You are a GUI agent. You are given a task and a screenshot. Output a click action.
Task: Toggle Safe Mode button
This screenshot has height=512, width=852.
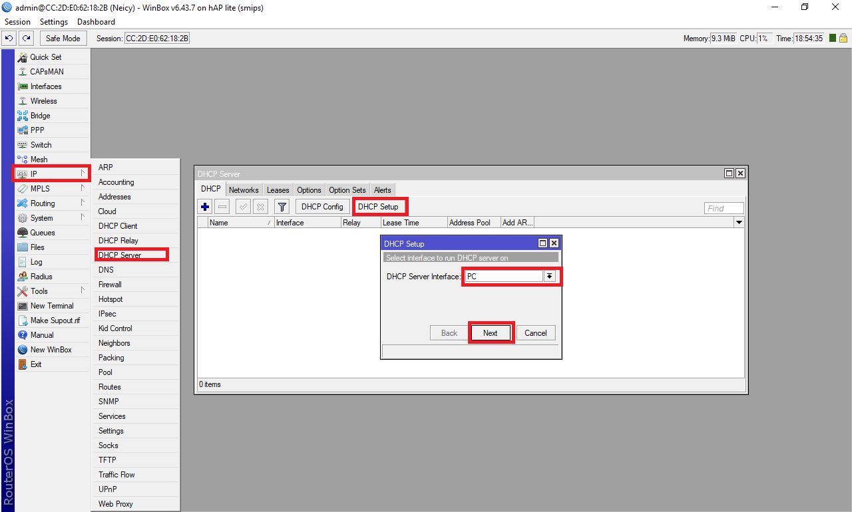(x=63, y=39)
